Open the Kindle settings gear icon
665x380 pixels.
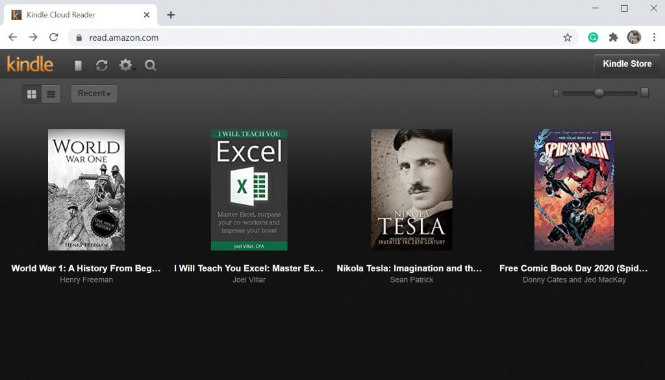click(x=125, y=65)
